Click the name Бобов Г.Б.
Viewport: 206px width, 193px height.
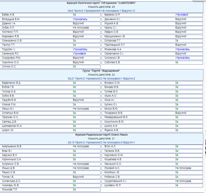(8, 87)
